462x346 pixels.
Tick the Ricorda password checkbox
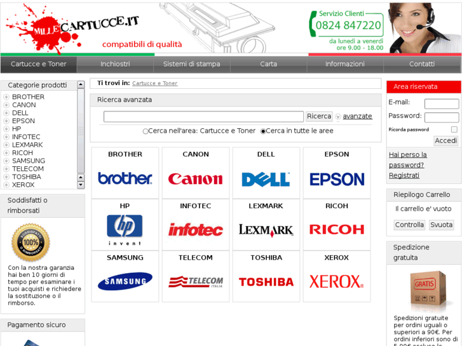[x=454, y=130]
